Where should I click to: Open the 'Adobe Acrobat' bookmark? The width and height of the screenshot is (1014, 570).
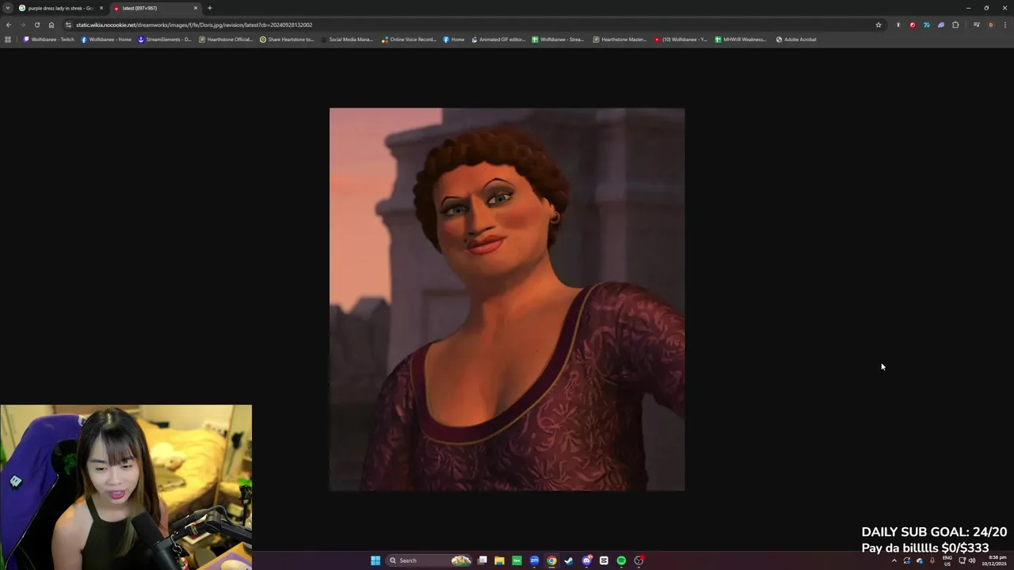tap(796, 40)
